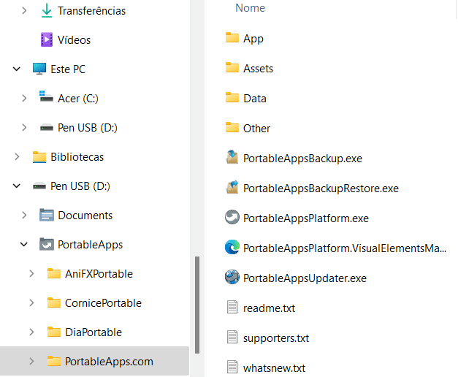Collapse the Este PC tree node
The width and height of the screenshot is (458, 377).
[17, 69]
